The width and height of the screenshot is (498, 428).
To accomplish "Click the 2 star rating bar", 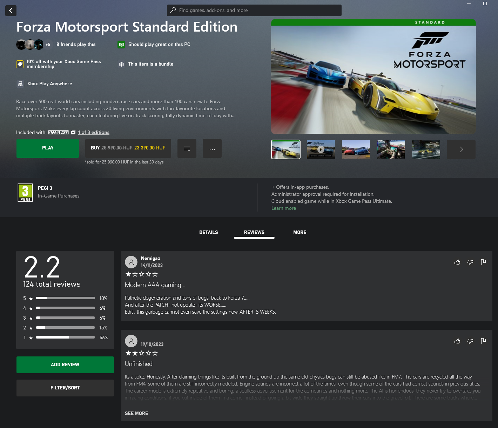I will pyautogui.click(x=66, y=328).
